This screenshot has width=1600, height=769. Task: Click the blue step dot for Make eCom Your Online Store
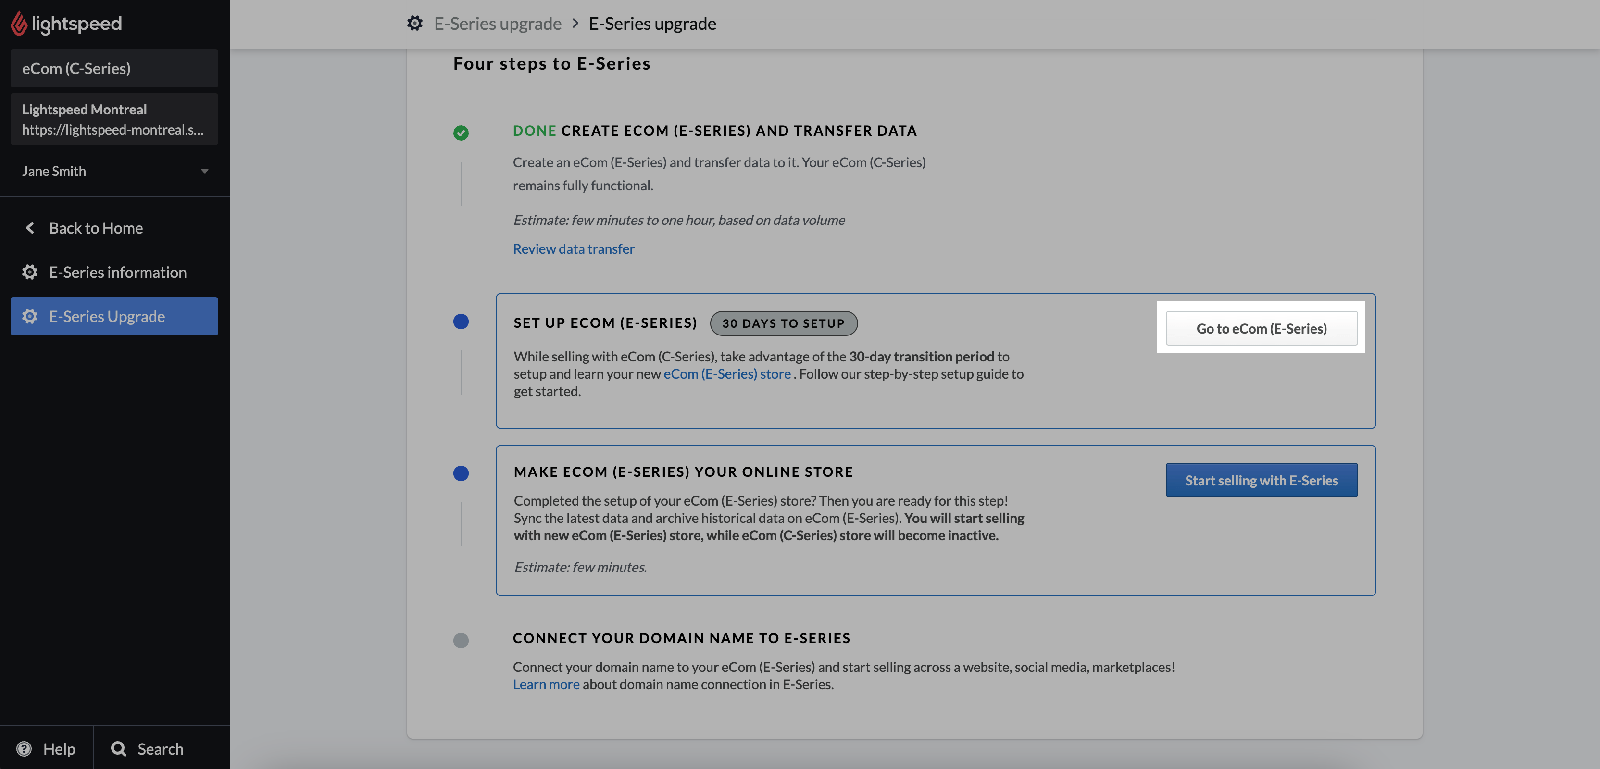(x=461, y=473)
